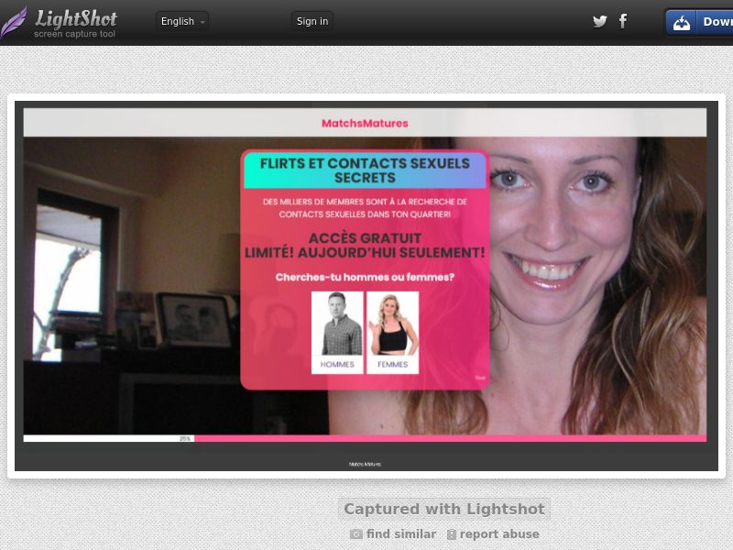The height and width of the screenshot is (550, 733).
Task: Open the Facebook share icon
Action: point(623,21)
